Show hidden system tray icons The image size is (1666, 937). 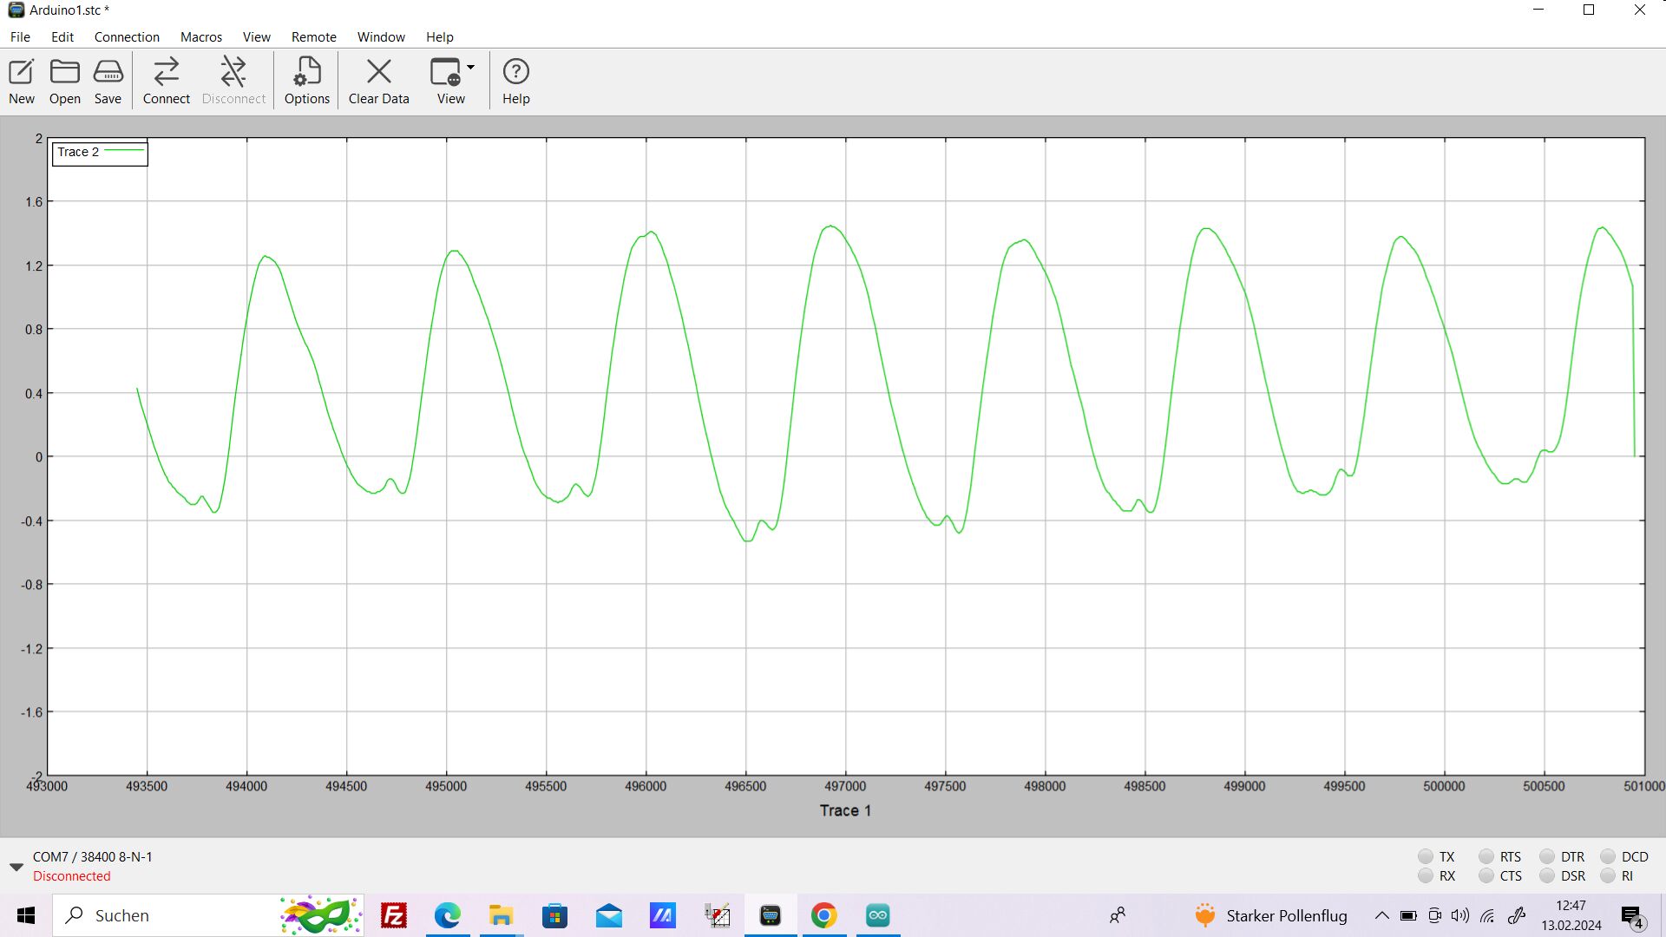1381,915
